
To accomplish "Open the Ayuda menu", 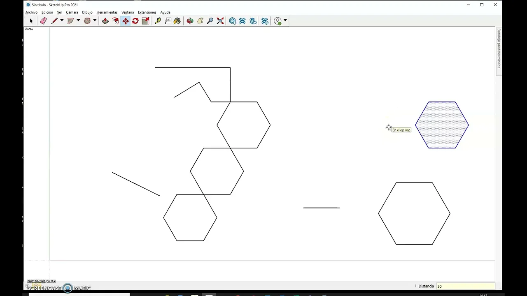I will pos(165,12).
